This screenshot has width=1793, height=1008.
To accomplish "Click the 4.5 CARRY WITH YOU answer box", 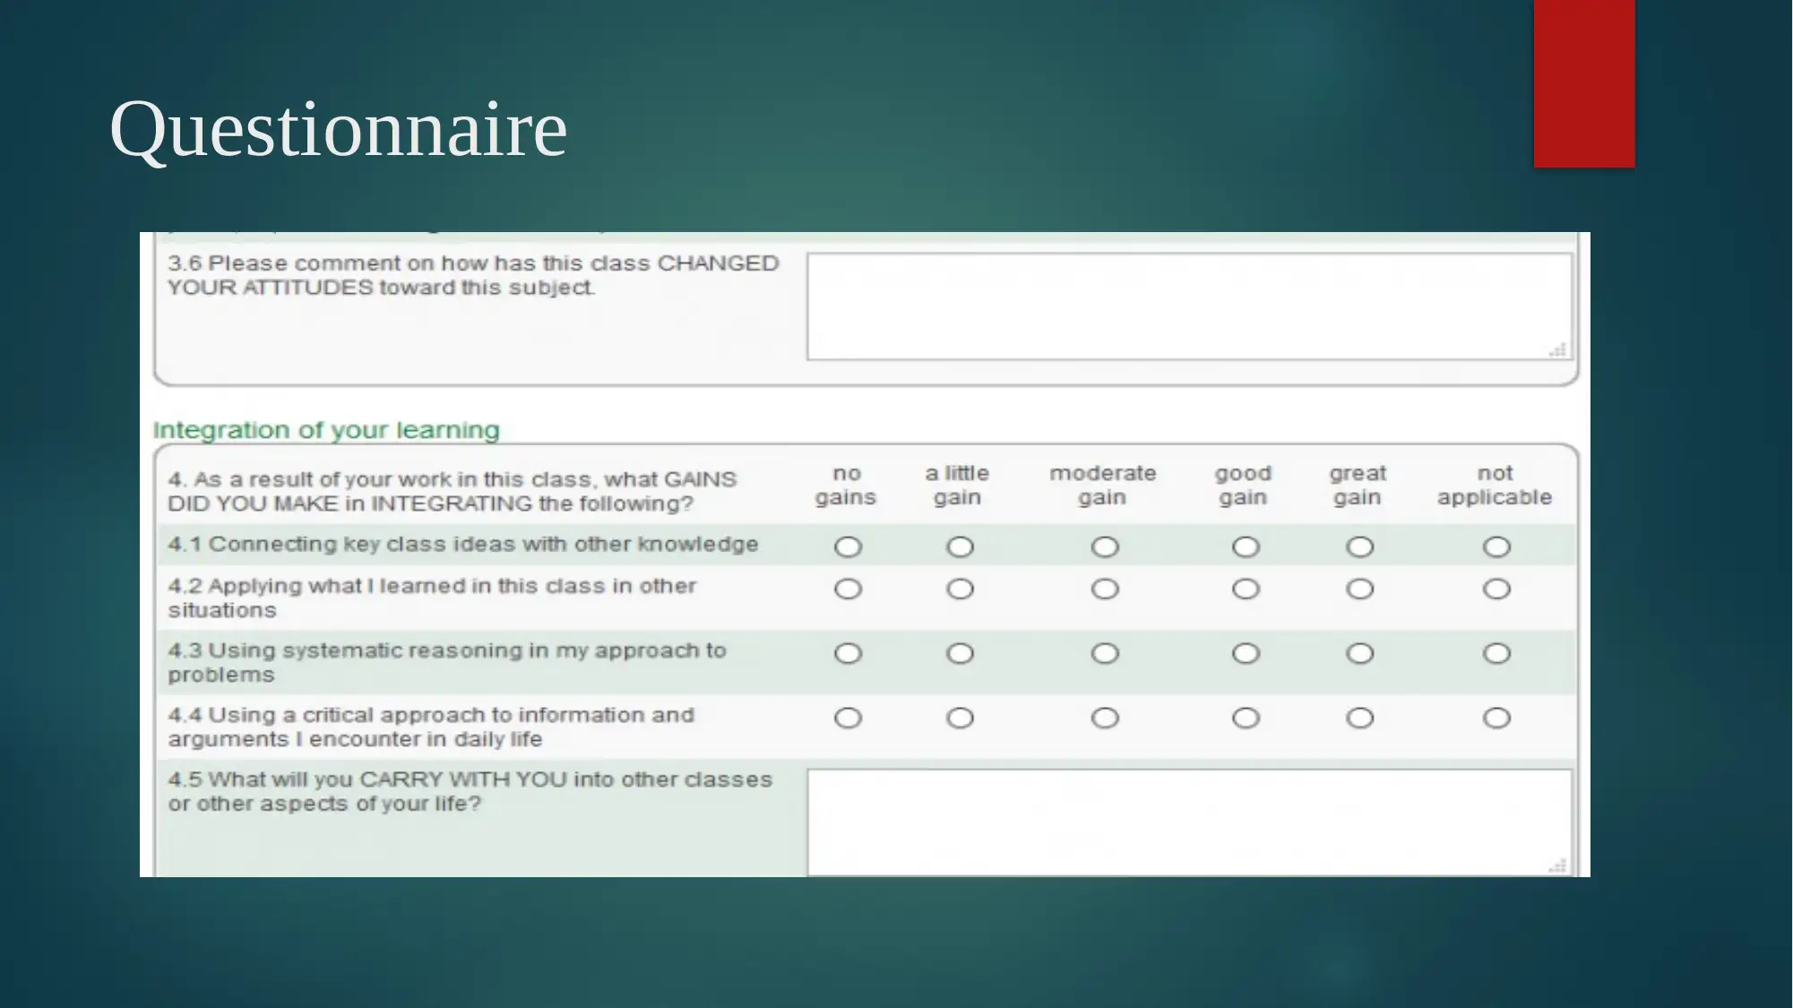I will [1189, 822].
